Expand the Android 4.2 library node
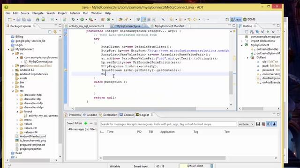Viewport: 300px width, 168px height. click(13, 70)
